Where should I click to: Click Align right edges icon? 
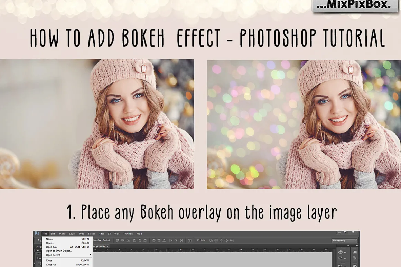pyautogui.click(x=145, y=240)
